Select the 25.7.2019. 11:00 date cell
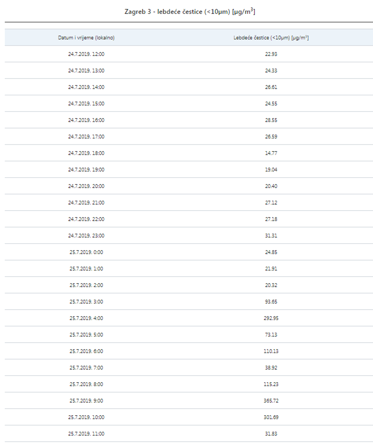The height and width of the screenshot is (443, 373). pos(86,434)
